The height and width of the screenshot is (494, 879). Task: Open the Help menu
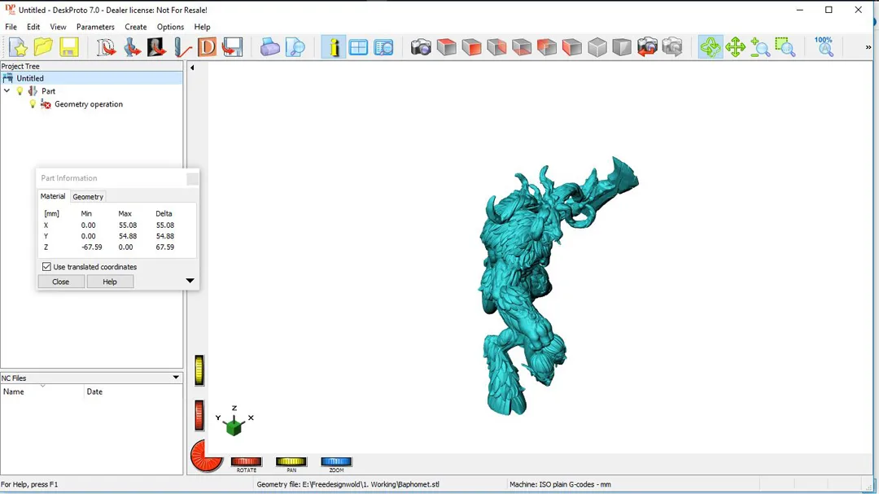203,27
